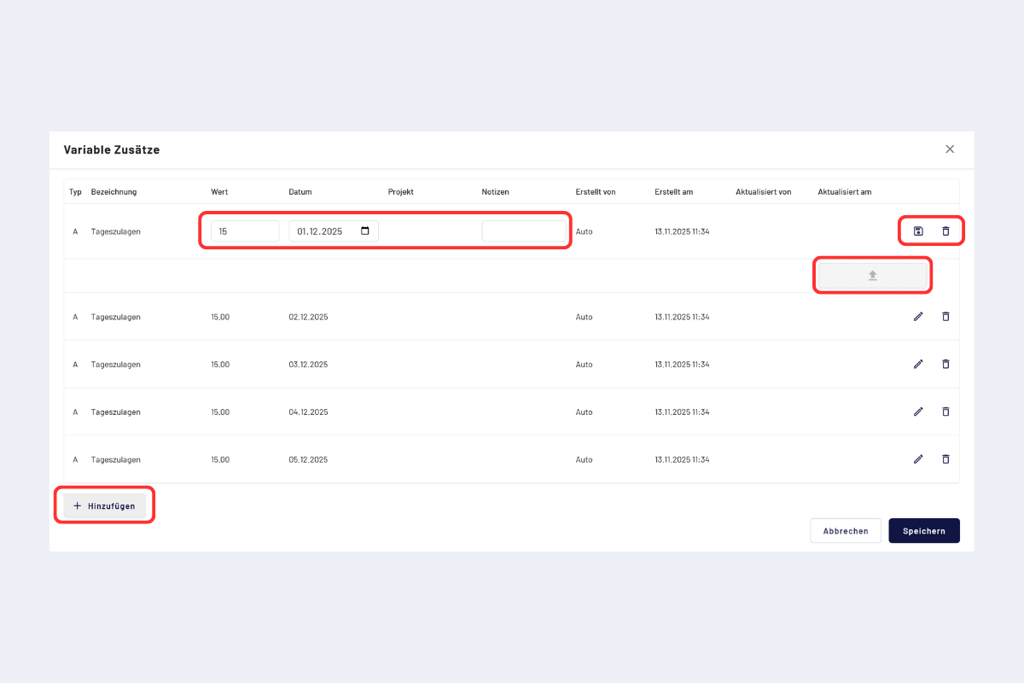Delete the 05.12.2025 Tageszulagen entry
The width and height of the screenshot is (1024, 683).
(945, 459)
